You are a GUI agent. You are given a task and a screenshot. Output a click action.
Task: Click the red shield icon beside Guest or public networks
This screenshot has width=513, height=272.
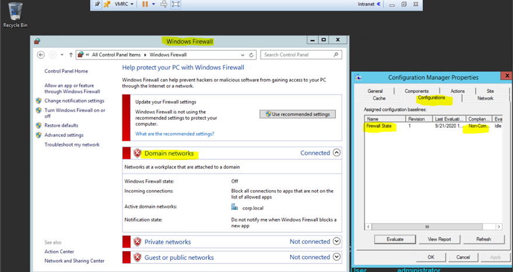pyautogui.click(x=137, y=257)
